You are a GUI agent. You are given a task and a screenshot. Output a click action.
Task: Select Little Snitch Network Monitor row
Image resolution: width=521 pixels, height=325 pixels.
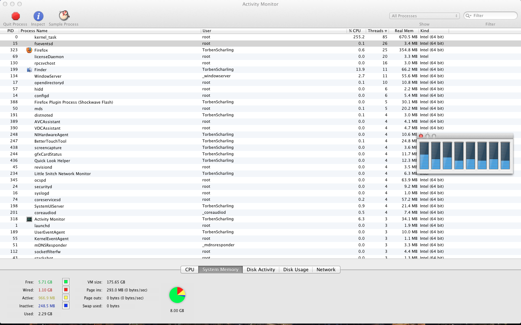(x=260, y=173)
